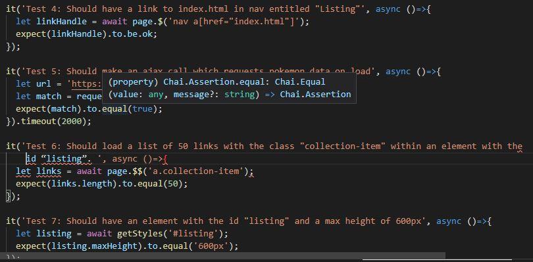
Task: Click the 'async' keyword on Test 7 line
Action: (449, 221)
